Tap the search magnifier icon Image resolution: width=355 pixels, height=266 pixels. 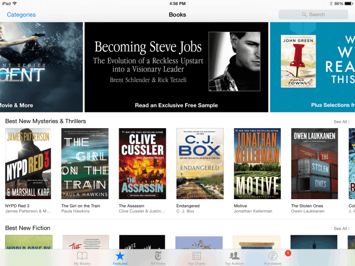[x=304, y=15]
